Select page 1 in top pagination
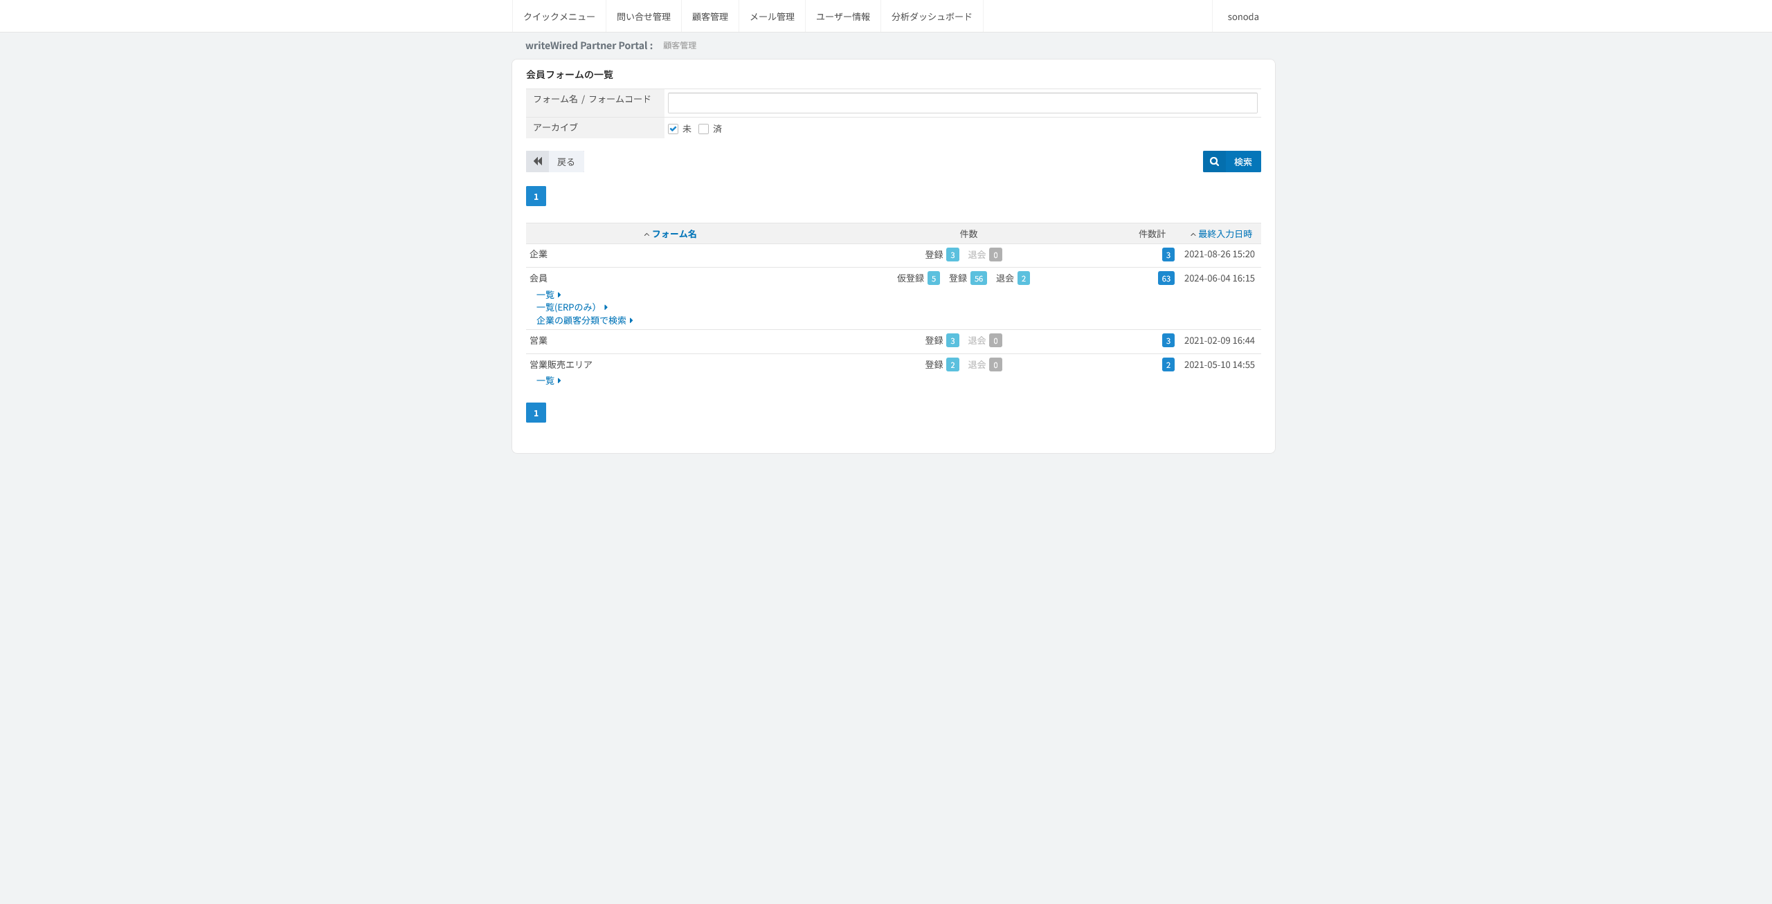Image resolution: width=1772 pixels, height=904 pixels. pyautogui.click(x=536, y=196)
